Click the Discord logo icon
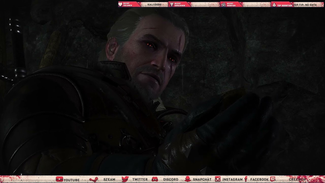The height and width of the screenshot is (183, 325). tap(155, 179)
